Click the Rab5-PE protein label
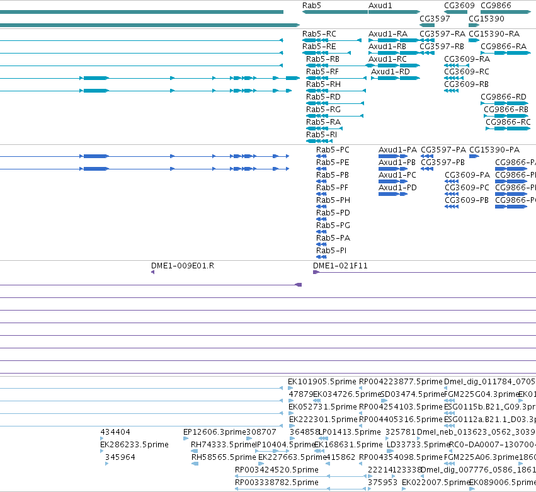 (x=333, y=163)
